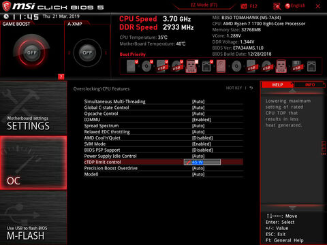Screen dimensions: 327x245
Task: Switch to EZ Mode (F7)
Action: [x=204, y=5]
